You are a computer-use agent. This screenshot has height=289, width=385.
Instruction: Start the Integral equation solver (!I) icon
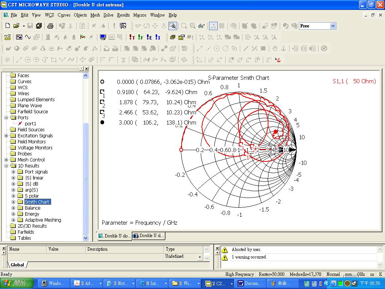click(158, 37)
